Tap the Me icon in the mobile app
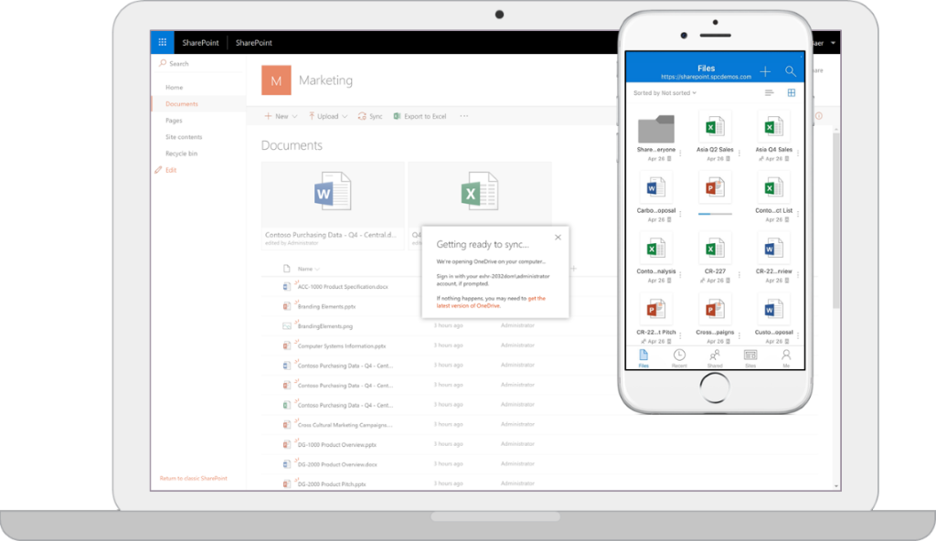Screen dimensions: 936x541 [x=787, y=355]
